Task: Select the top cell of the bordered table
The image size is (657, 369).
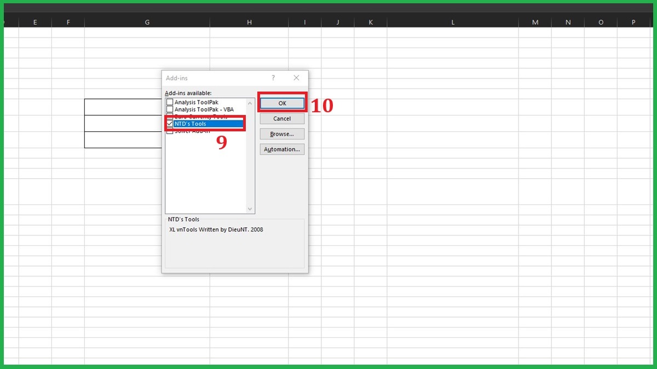Action: coord(120,107)
